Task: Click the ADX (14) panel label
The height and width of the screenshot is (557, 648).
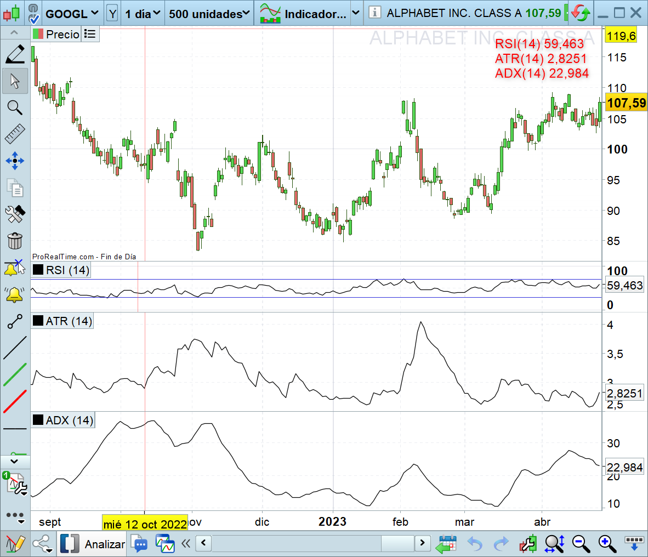Action: (x=63, y=420)
